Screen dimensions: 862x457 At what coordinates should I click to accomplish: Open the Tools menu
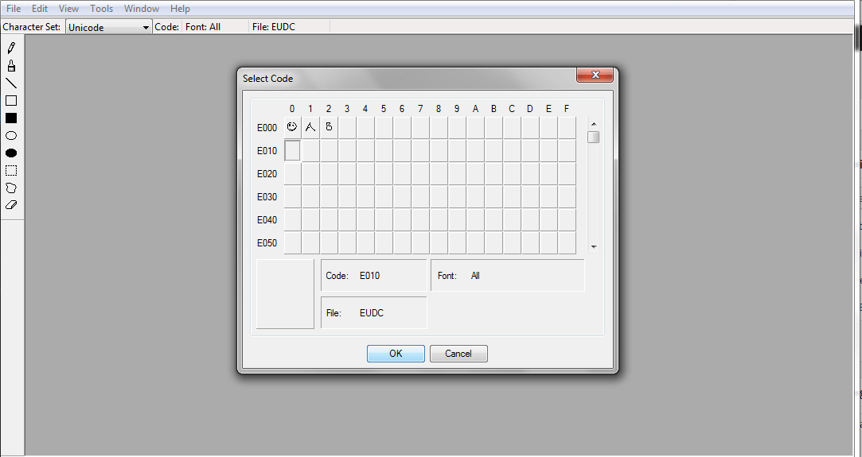[101, 9]
